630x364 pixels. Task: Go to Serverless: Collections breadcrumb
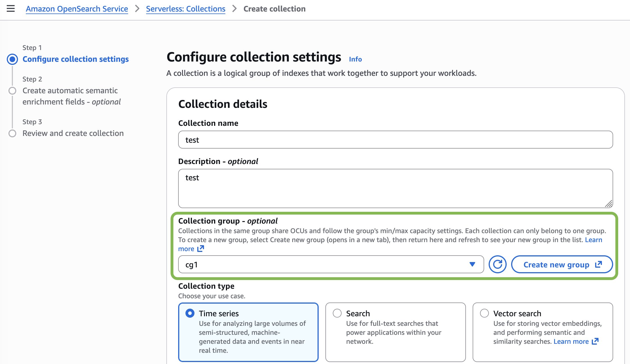pos(185,9)
